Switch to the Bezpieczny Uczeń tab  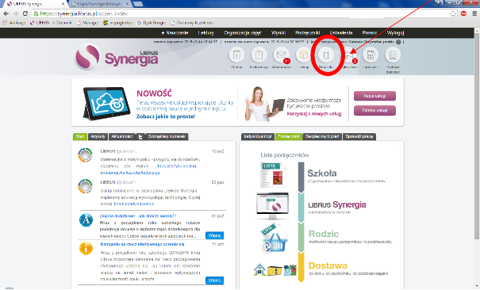click(x=322, y=136)
